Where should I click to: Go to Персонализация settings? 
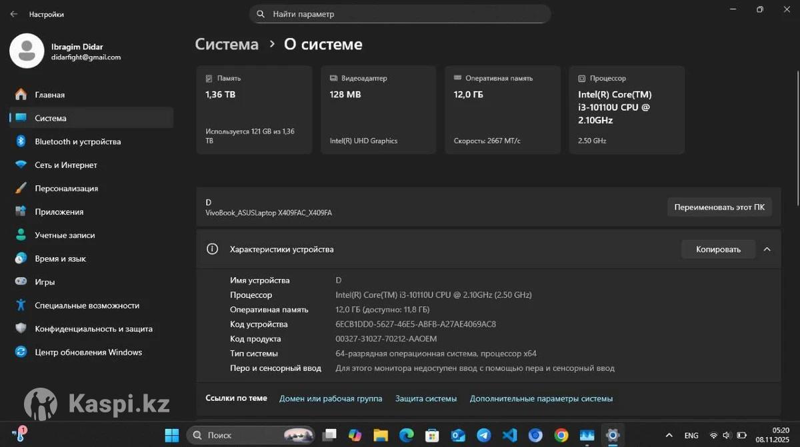[66, 189]
